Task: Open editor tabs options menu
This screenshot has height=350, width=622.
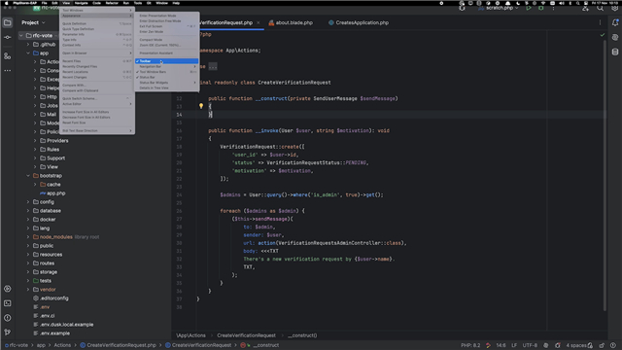Action: click(x=600, y=22)
